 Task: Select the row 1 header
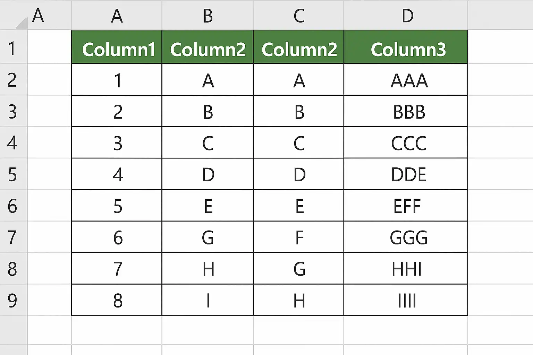(12, 48)
